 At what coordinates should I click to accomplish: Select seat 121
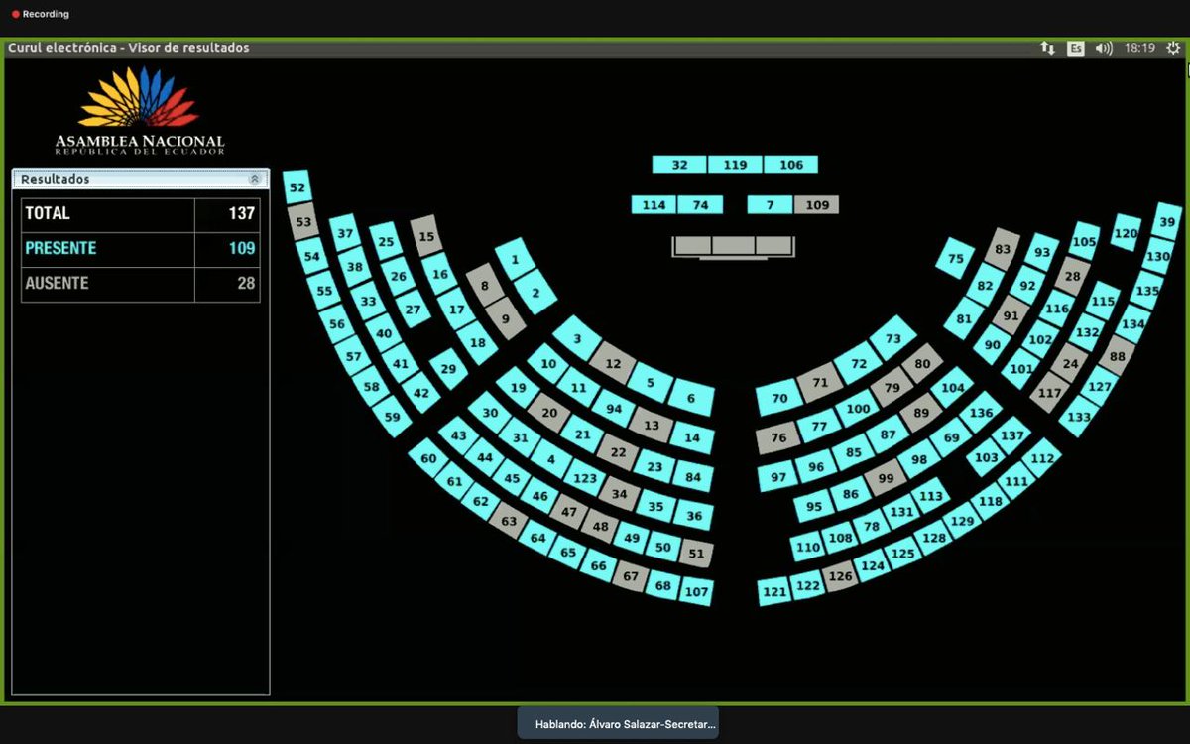click(774, 592)
